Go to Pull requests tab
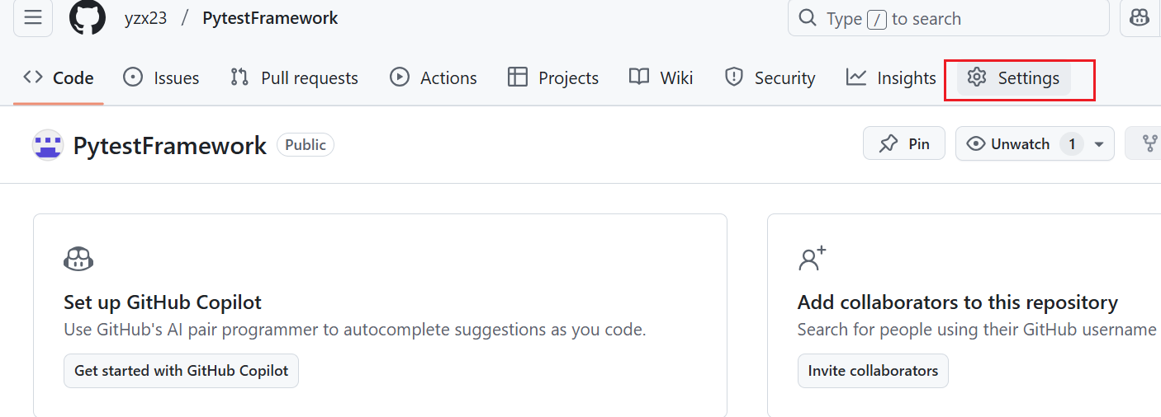 [294, 78]
